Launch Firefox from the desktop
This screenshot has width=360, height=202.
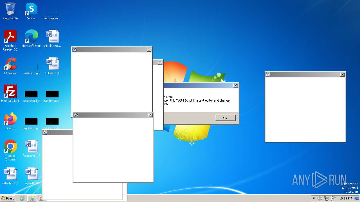tap(10, 121)
